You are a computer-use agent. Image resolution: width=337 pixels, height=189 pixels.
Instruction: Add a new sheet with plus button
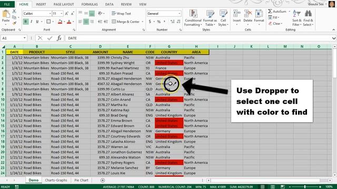click(x=103, y=180)
